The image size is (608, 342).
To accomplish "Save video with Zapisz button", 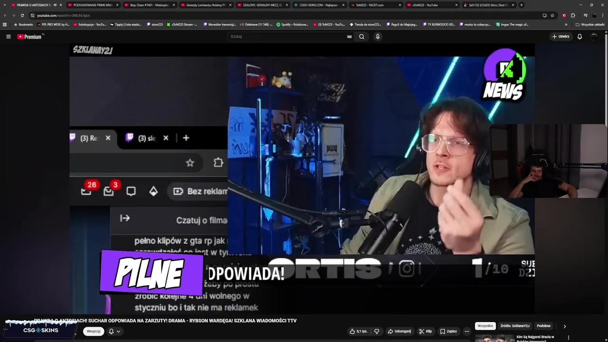I will (x=448, y=331).
